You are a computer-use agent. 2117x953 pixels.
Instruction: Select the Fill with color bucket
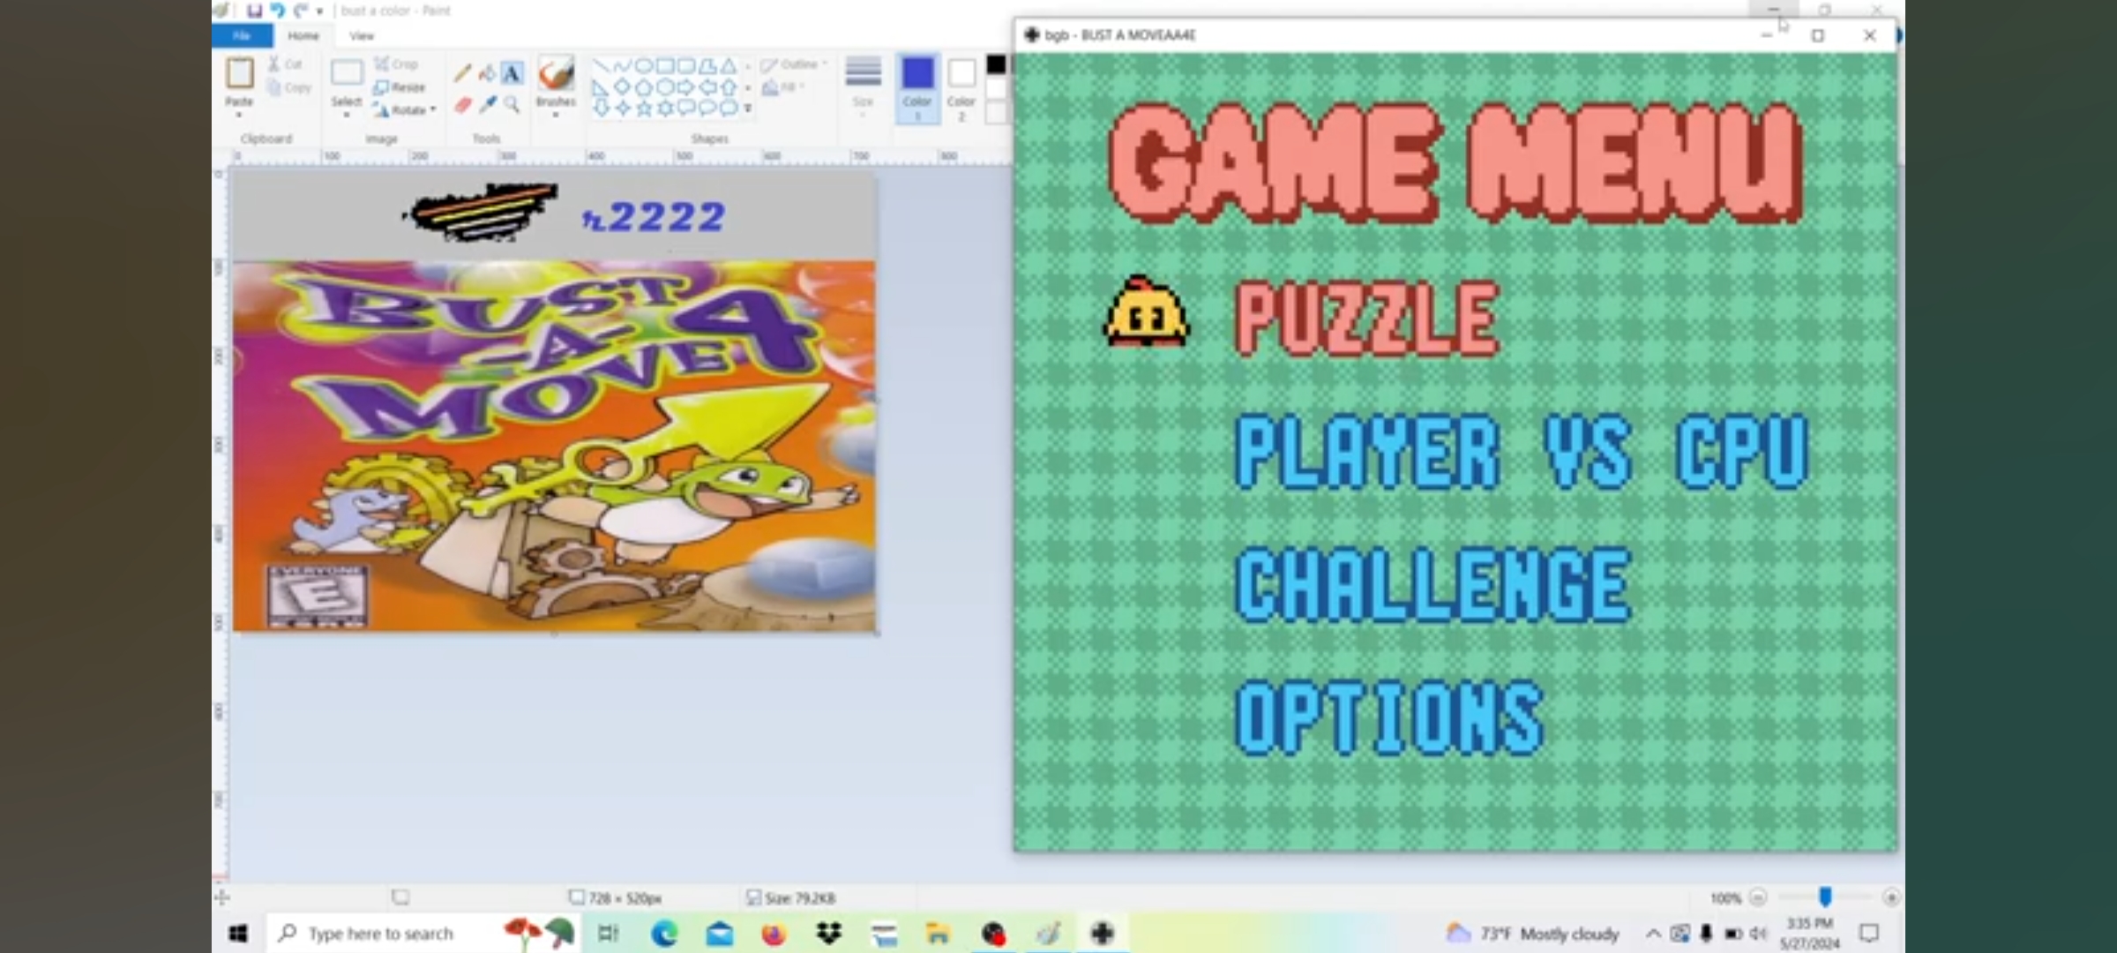coord(487,74)
